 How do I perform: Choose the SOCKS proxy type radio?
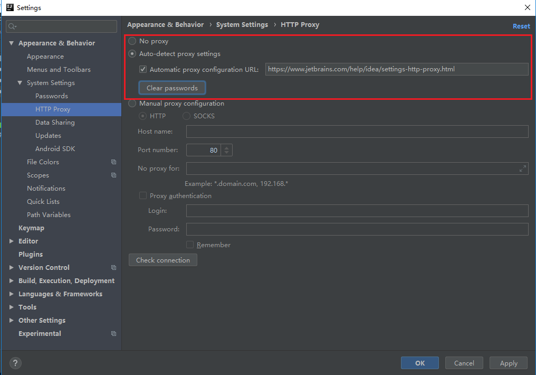point(186,116)
